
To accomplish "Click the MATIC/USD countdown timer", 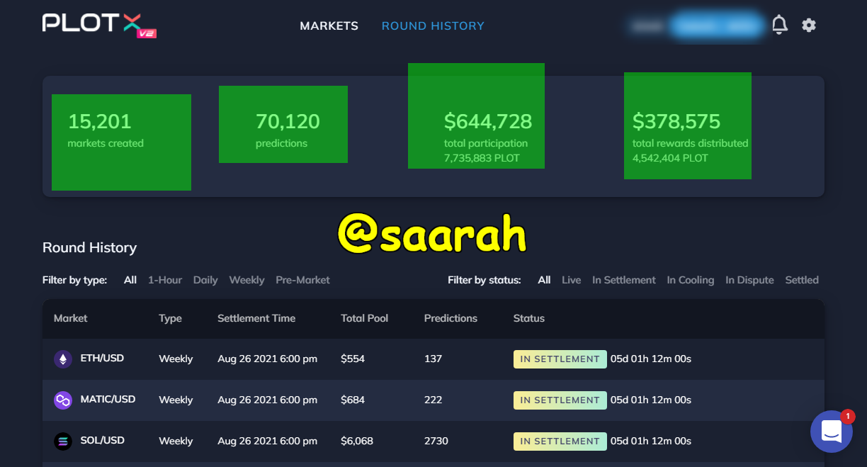I will 651,400.
